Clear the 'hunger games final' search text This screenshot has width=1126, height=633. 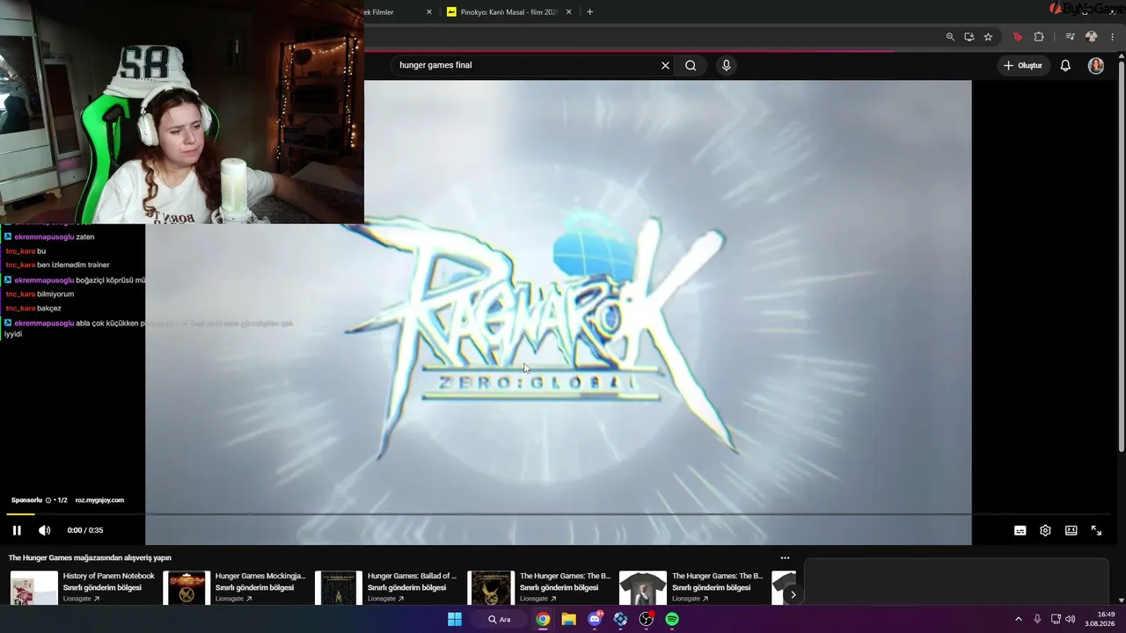pos(665,65)
